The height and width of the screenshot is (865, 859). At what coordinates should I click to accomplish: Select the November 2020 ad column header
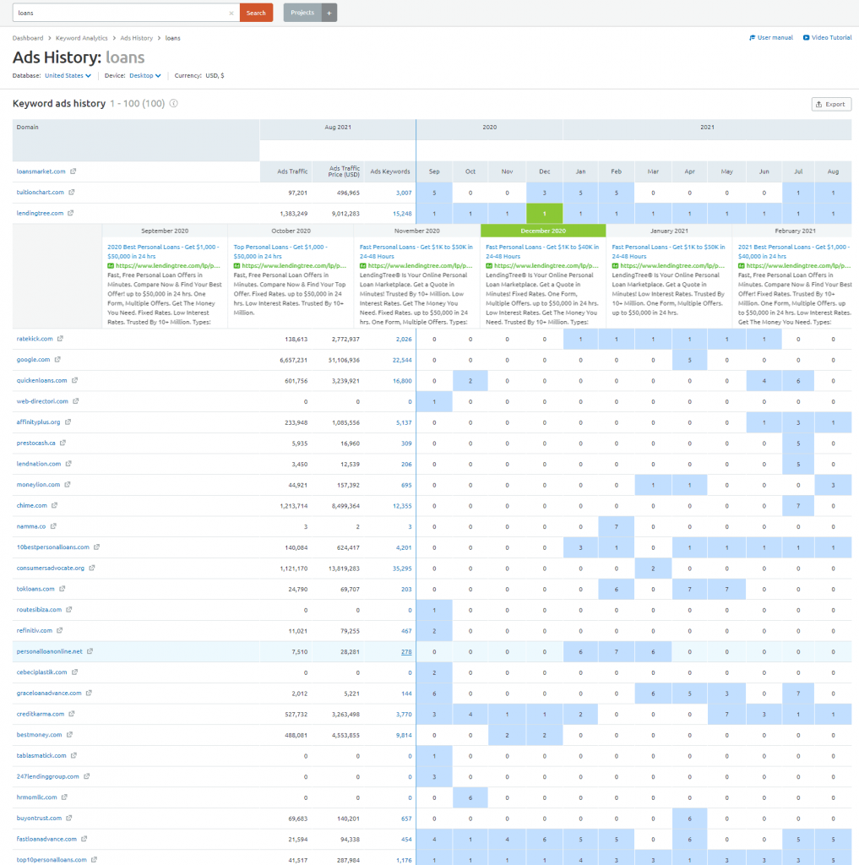tap(417, 231)
